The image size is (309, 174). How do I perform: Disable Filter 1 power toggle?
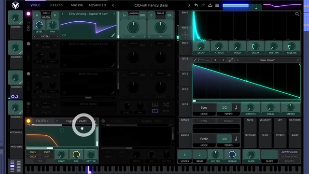tap(28, 121)
